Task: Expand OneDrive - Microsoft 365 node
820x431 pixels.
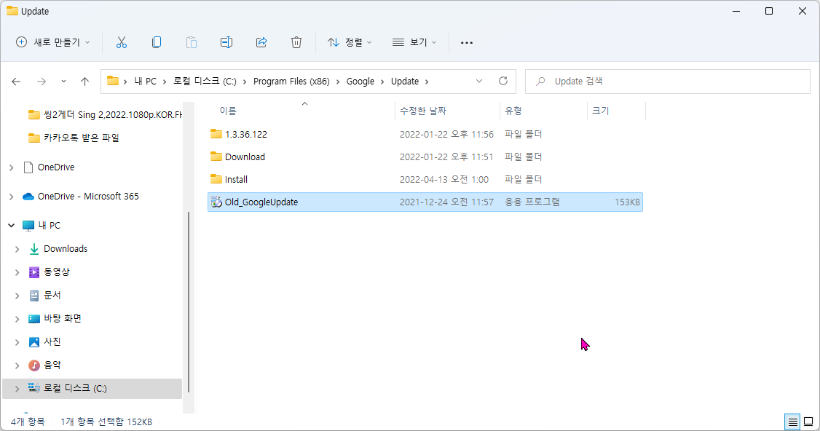Action: [x=12, y=197]
